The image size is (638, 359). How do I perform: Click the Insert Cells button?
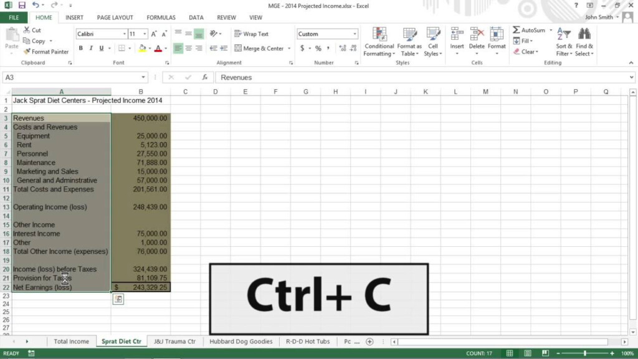pos(457,41)
